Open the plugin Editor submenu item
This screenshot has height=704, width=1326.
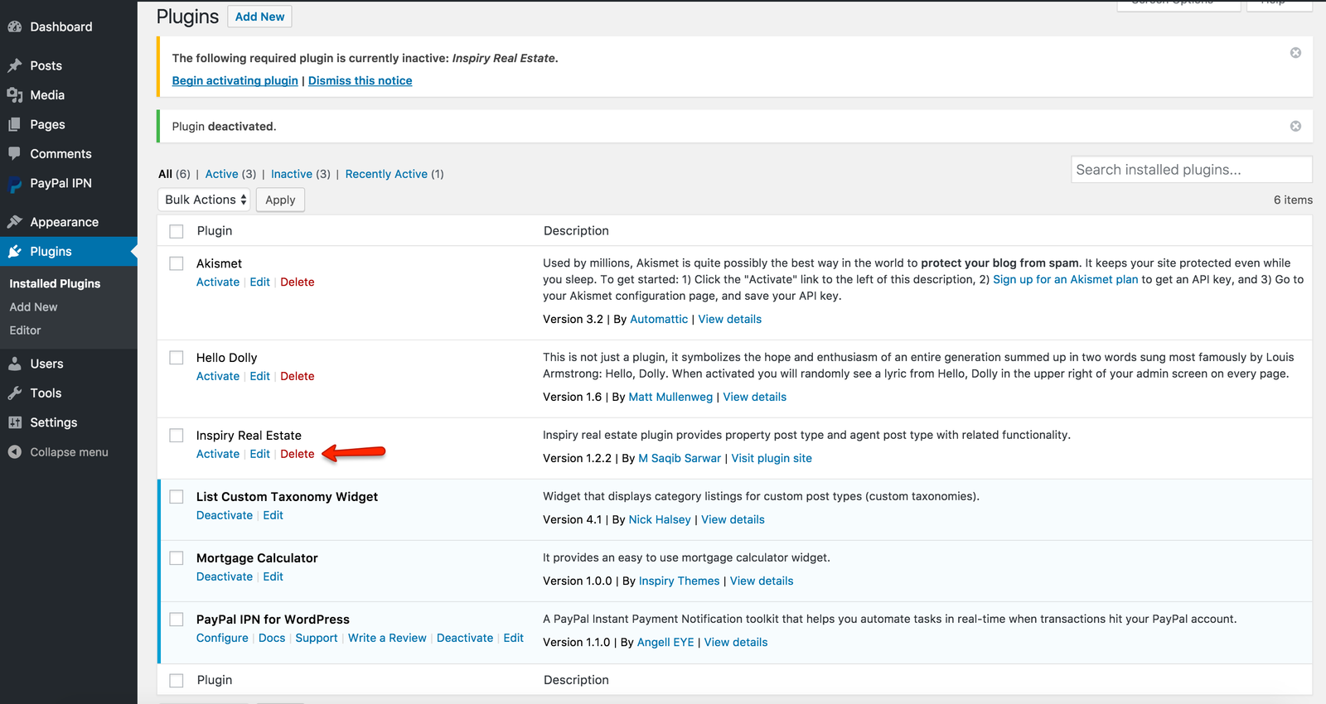pyautogui.click(x=25, y=330)
